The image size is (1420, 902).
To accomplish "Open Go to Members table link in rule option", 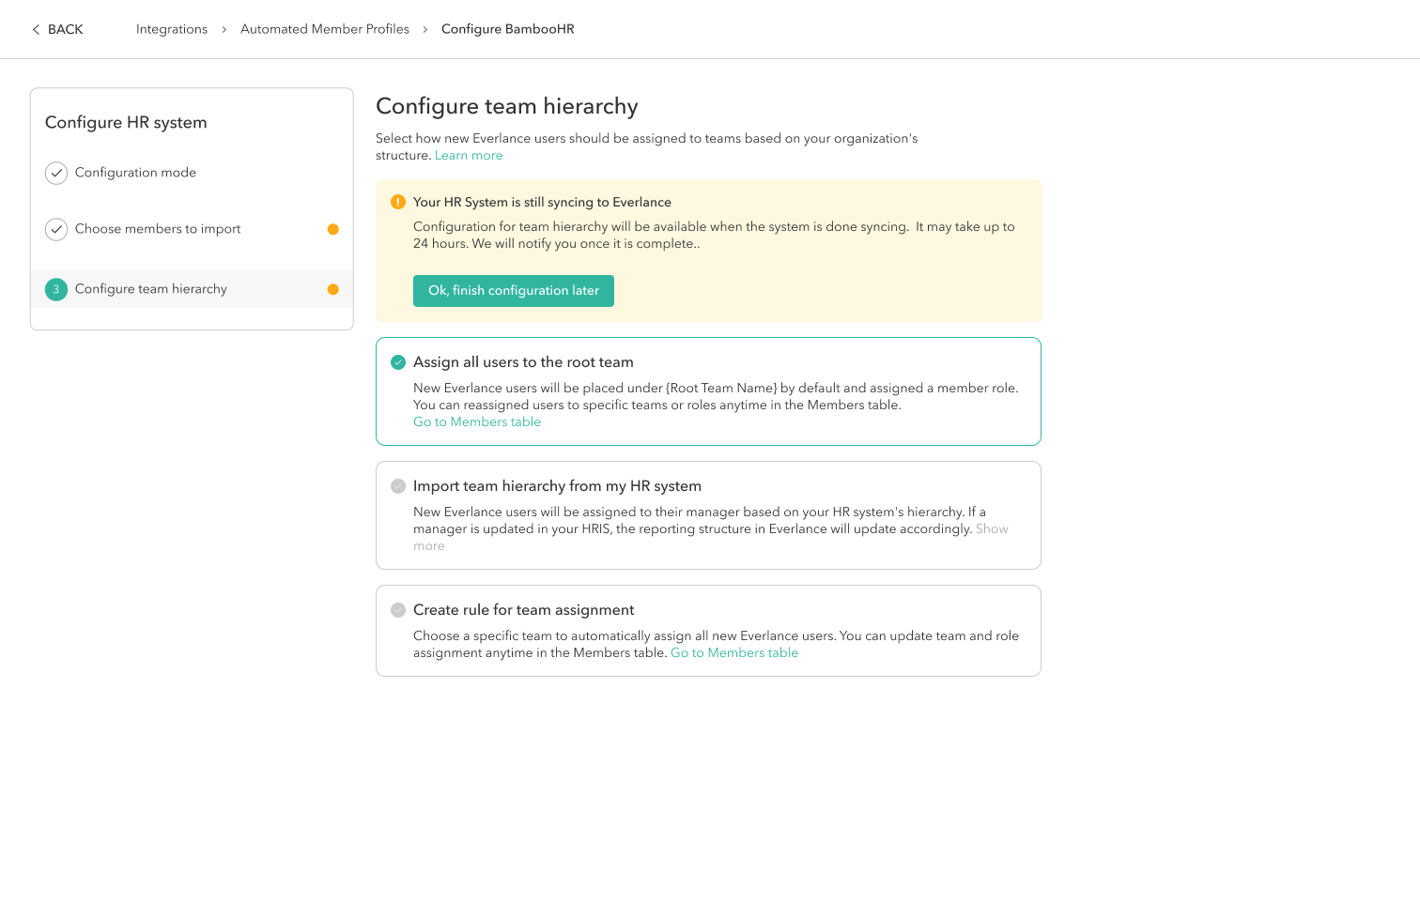I will [x=734, y=653].
